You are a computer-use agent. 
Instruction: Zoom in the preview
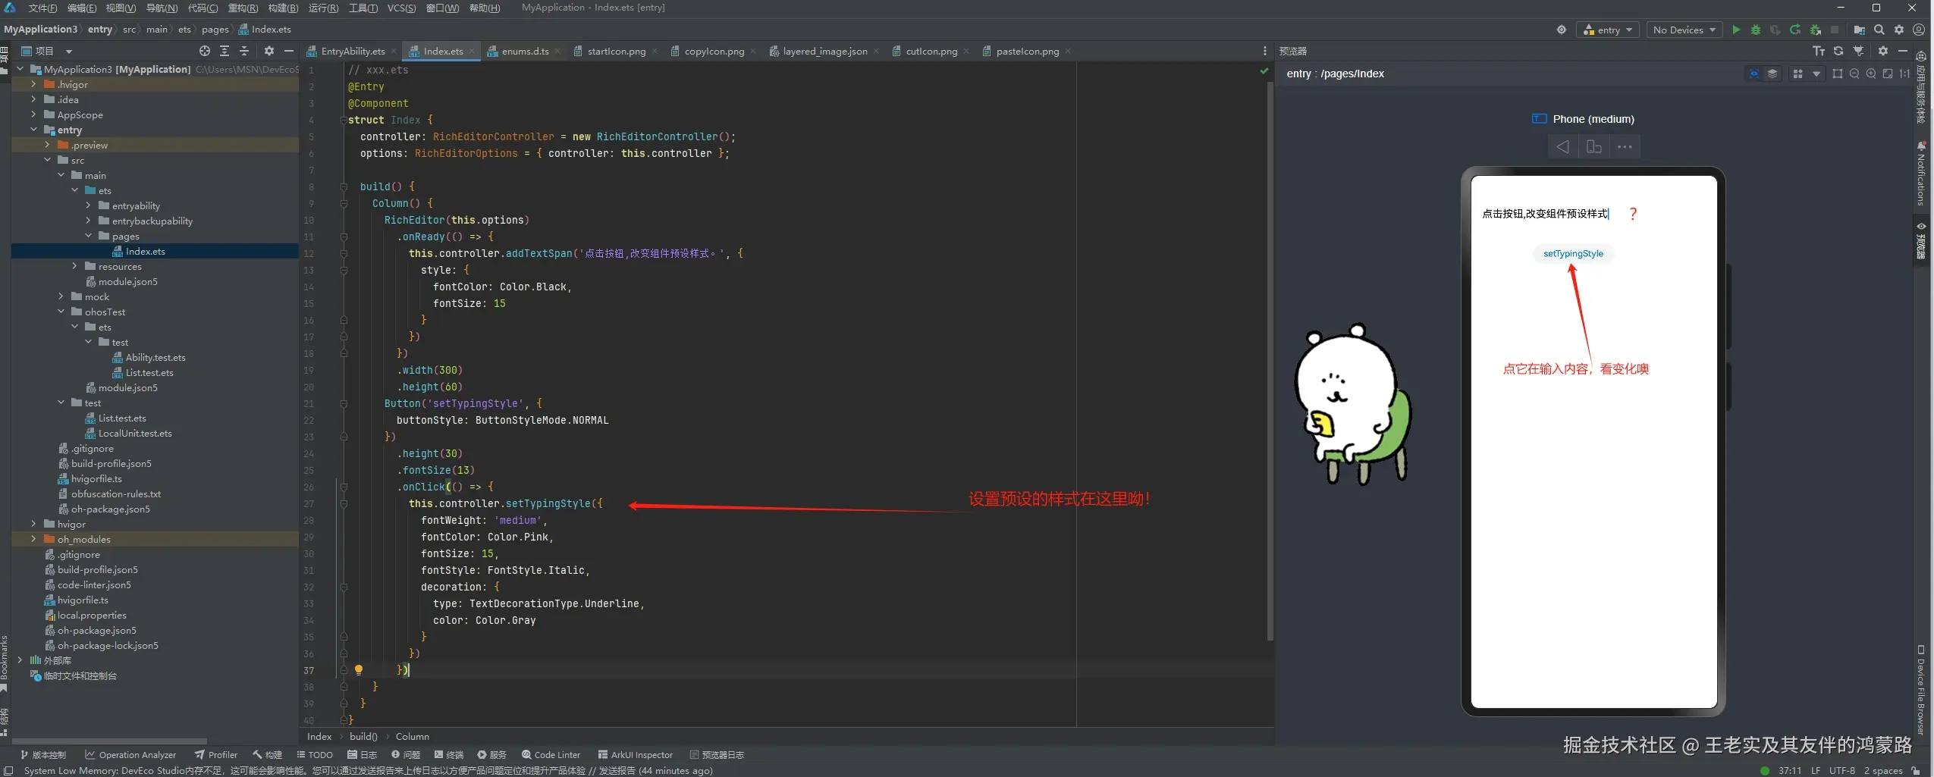tap(1871, 74)
